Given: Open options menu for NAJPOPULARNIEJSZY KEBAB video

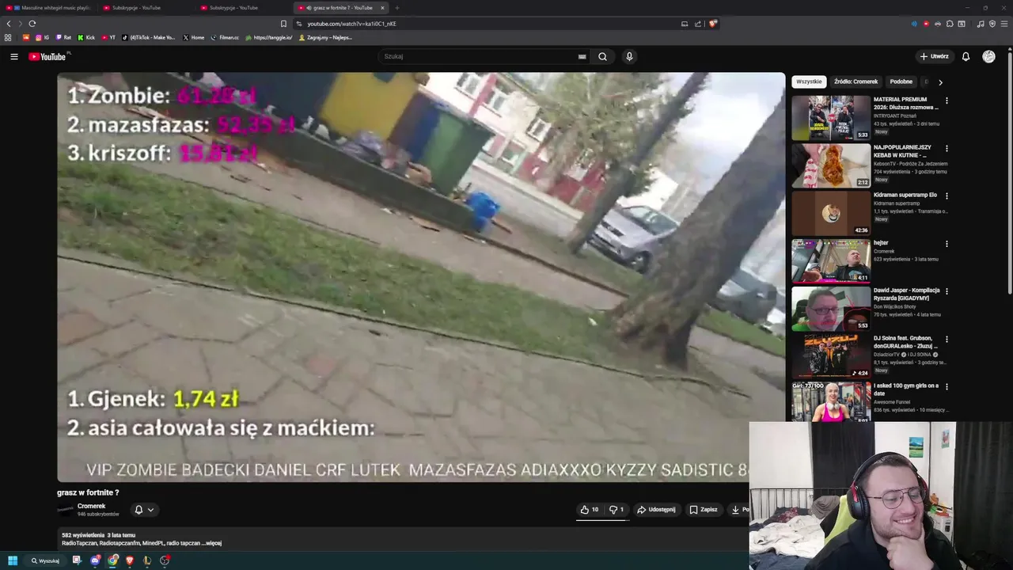Looking at the screenshot, I should pyautogui.click(x=947, y=148).
